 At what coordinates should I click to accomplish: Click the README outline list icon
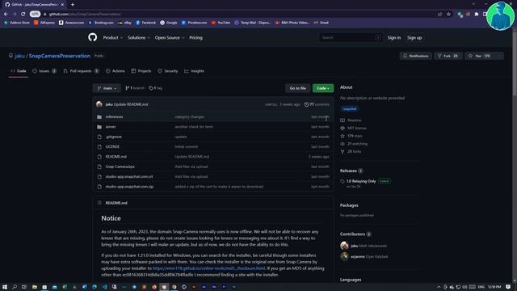click(x=99, y=203)
